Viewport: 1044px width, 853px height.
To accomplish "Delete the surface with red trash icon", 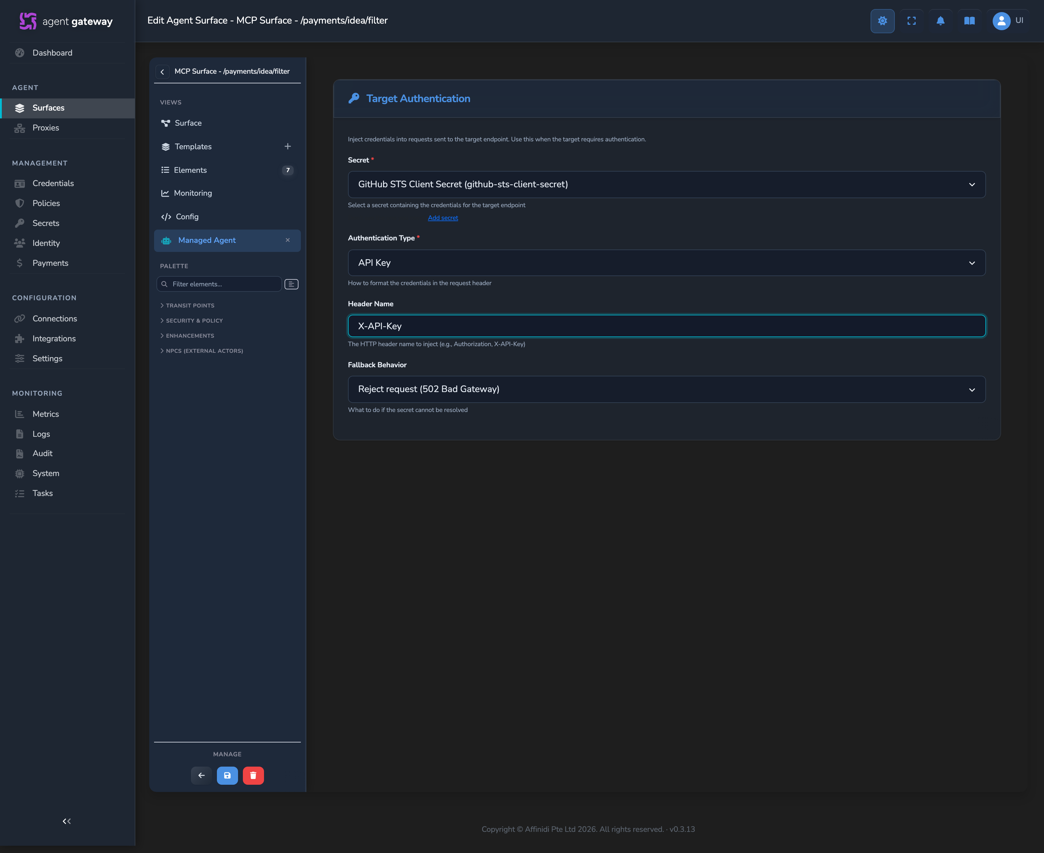I will [x=253, y=775].
